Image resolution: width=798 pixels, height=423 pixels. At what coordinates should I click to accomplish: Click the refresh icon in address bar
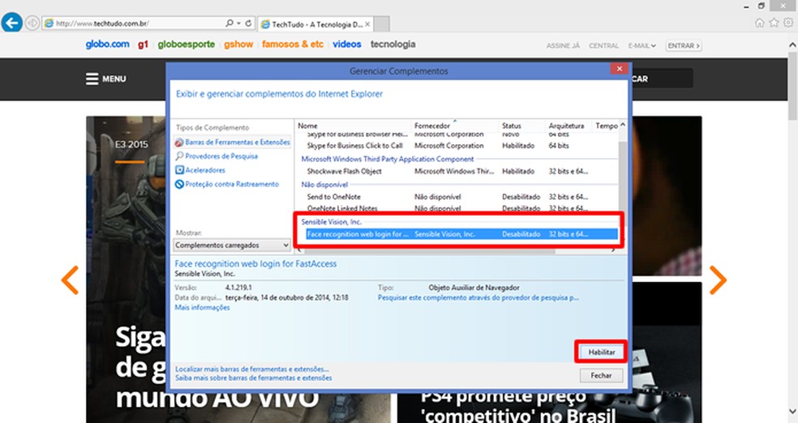coord(248,23)
